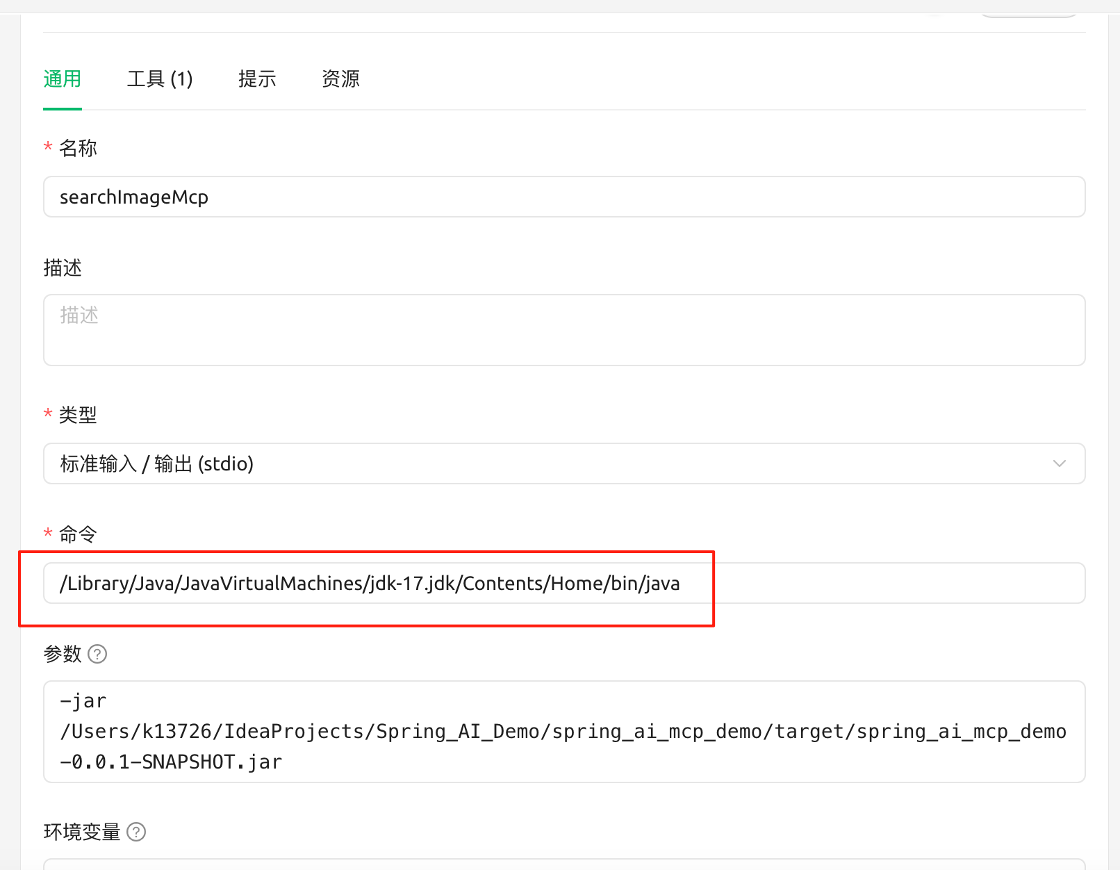1120x870 pixels.
Task: Click the 名称 label text
Action: (78, 148)
